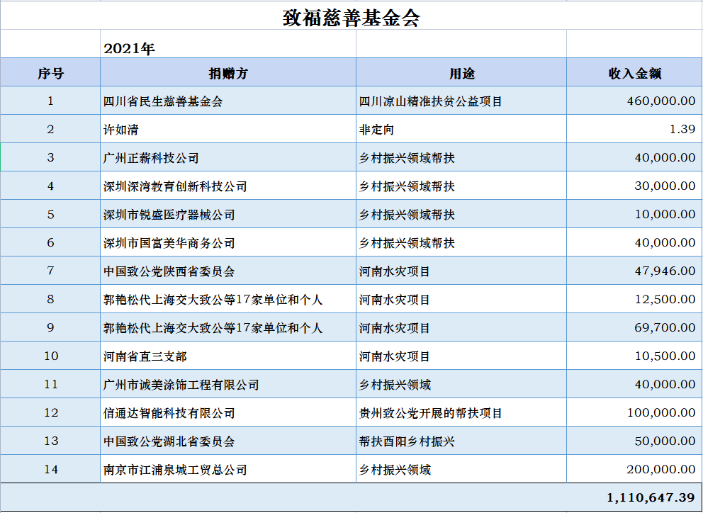The width and height of the screenshot is (703, 513).
Task: Click donor cell 河南省直三支部
Action: (x=228, y=356)
